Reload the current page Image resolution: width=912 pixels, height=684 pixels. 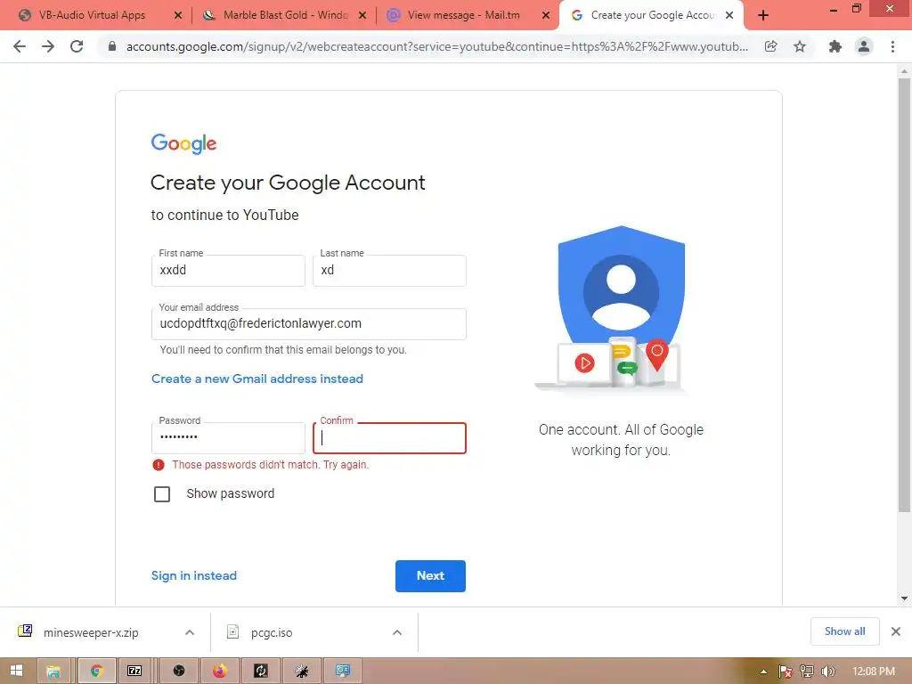(x=77, y=46)
